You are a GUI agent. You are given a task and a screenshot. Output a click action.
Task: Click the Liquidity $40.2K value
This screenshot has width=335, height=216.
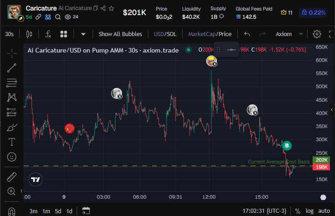click(191, 17)
